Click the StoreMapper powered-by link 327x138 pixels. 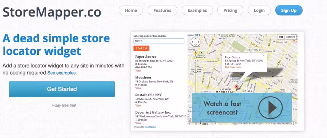point(150,127)
